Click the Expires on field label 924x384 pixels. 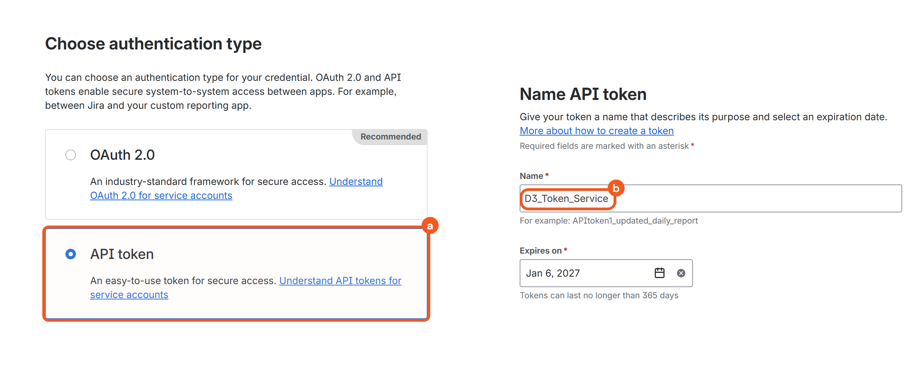[540, 251]
